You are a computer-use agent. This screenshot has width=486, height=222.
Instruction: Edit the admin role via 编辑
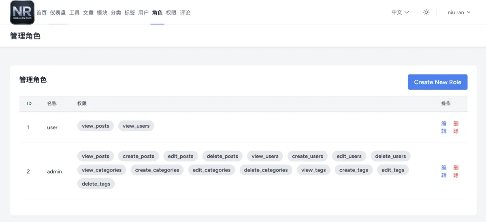tap(444, 171)
